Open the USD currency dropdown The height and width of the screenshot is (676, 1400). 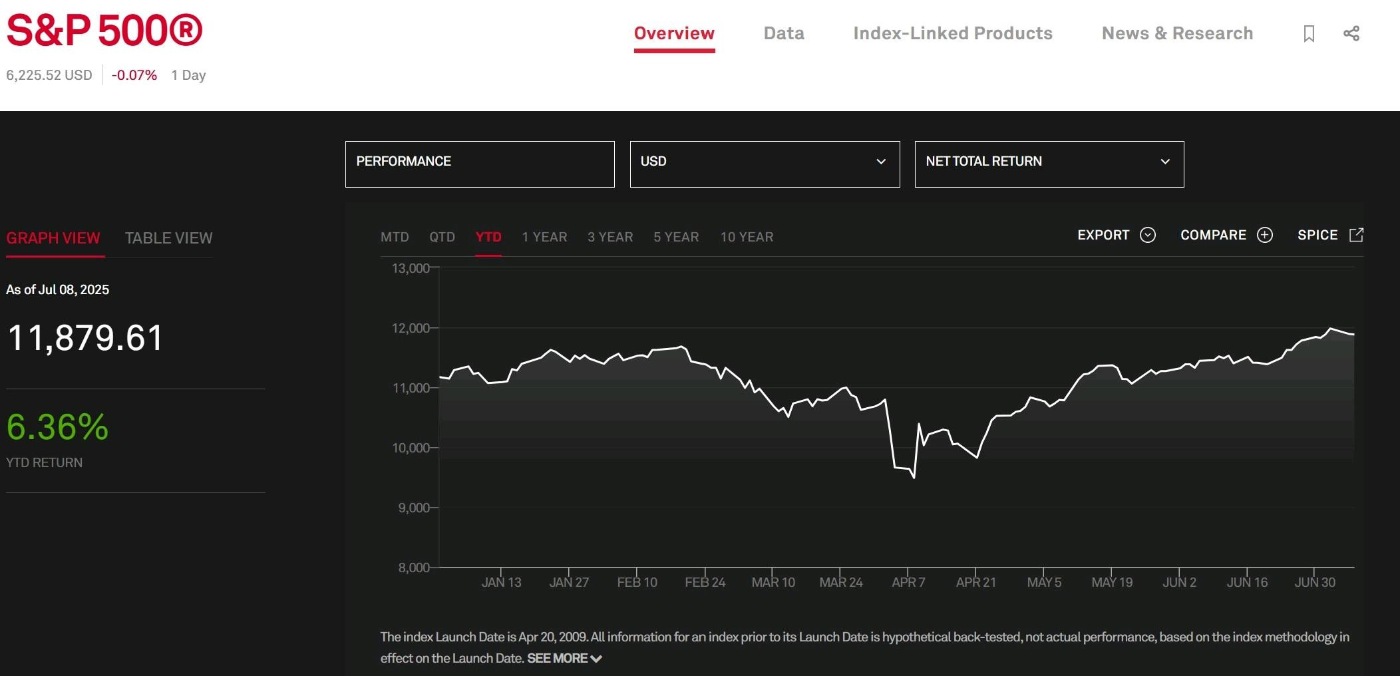(765, 164)
